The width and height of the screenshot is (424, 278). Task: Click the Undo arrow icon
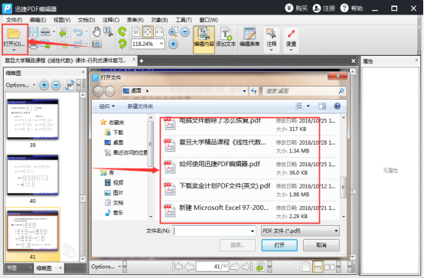pyautogui.click(x=78, y=32)
